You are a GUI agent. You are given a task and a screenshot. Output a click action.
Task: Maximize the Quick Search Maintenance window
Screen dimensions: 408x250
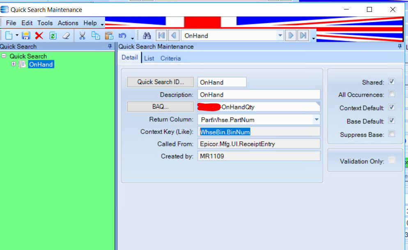369,9
